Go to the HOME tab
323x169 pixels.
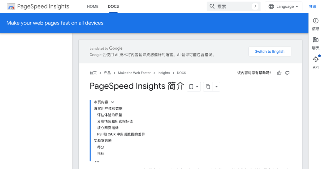pos(93,7)
